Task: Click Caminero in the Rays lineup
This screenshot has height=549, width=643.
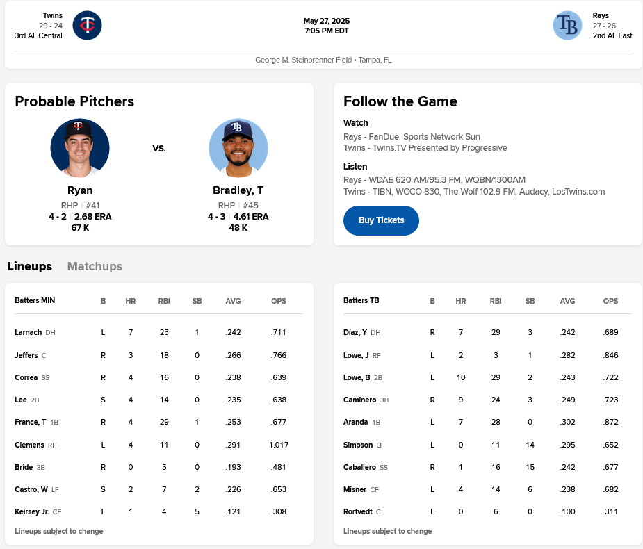Action: point(359,400)
